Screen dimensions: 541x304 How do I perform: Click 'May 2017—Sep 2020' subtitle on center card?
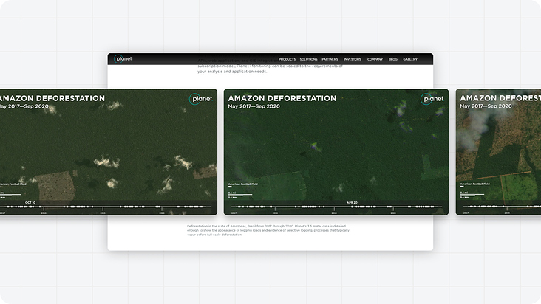point(254,106)
